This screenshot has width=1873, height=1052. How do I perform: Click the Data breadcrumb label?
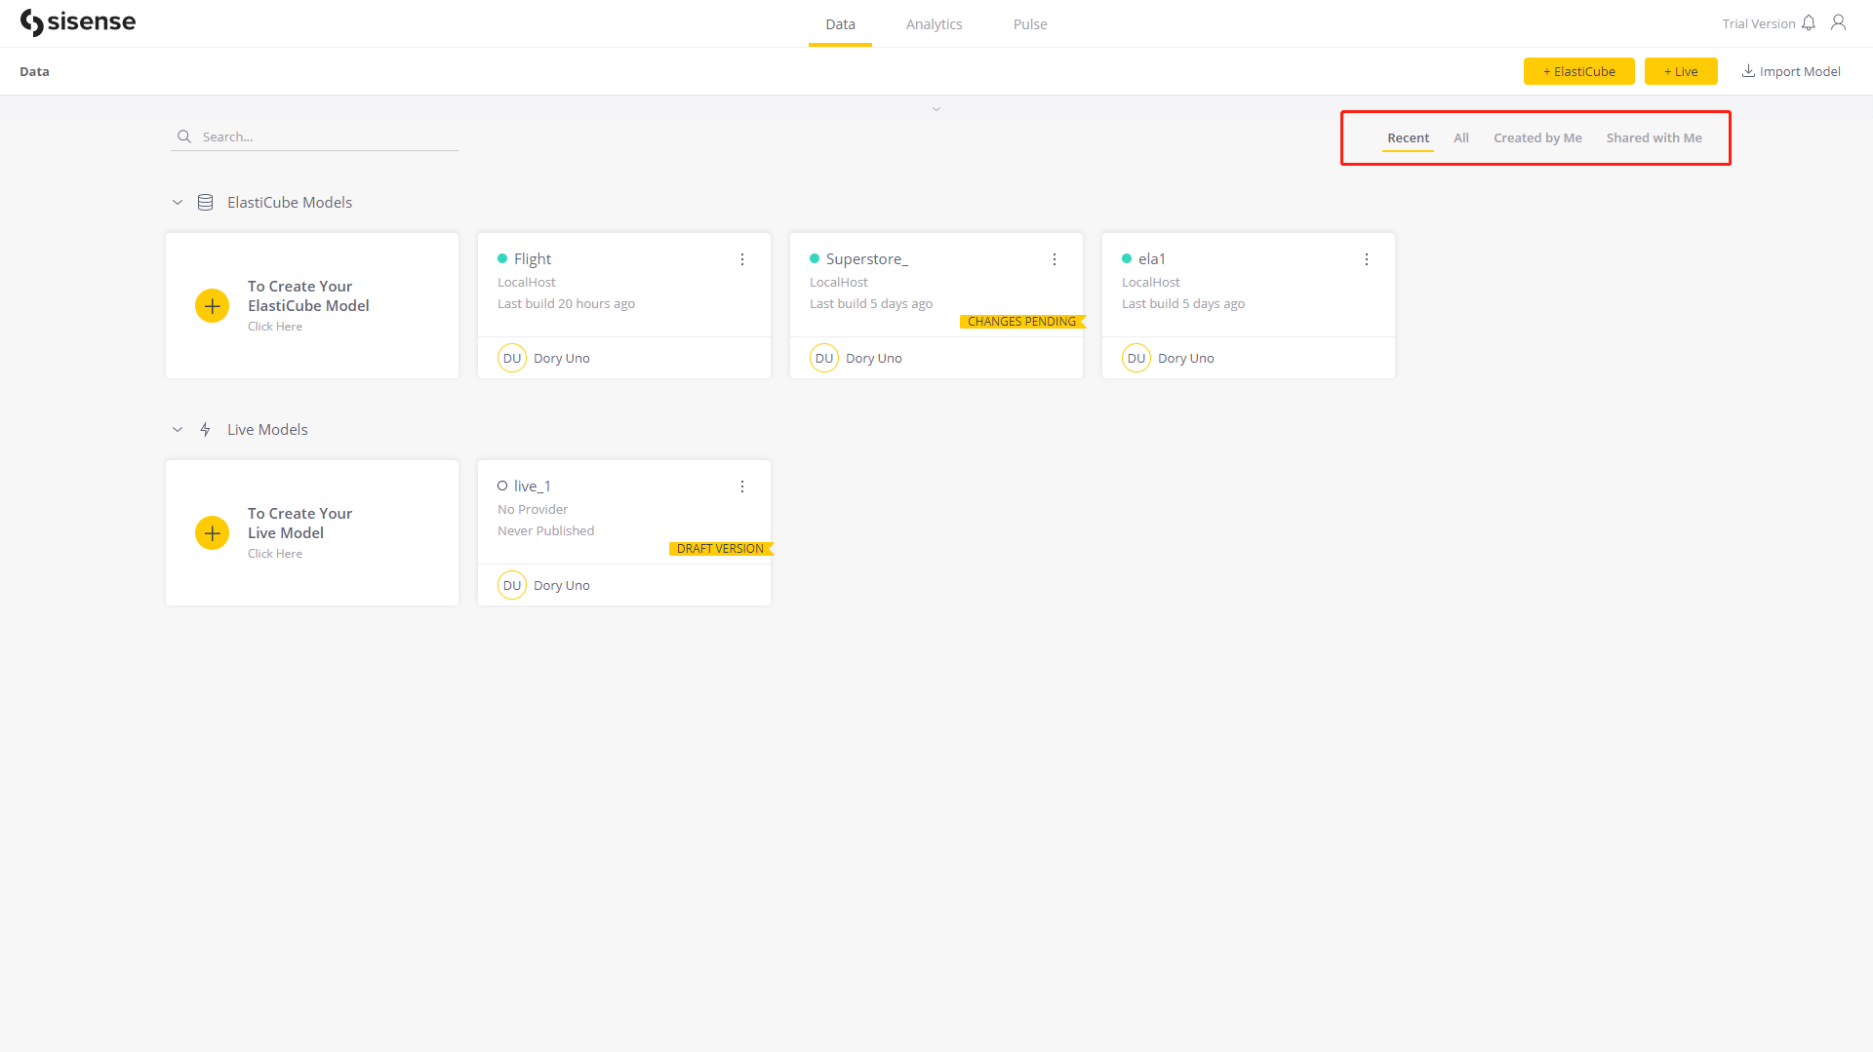click(34, 71)
